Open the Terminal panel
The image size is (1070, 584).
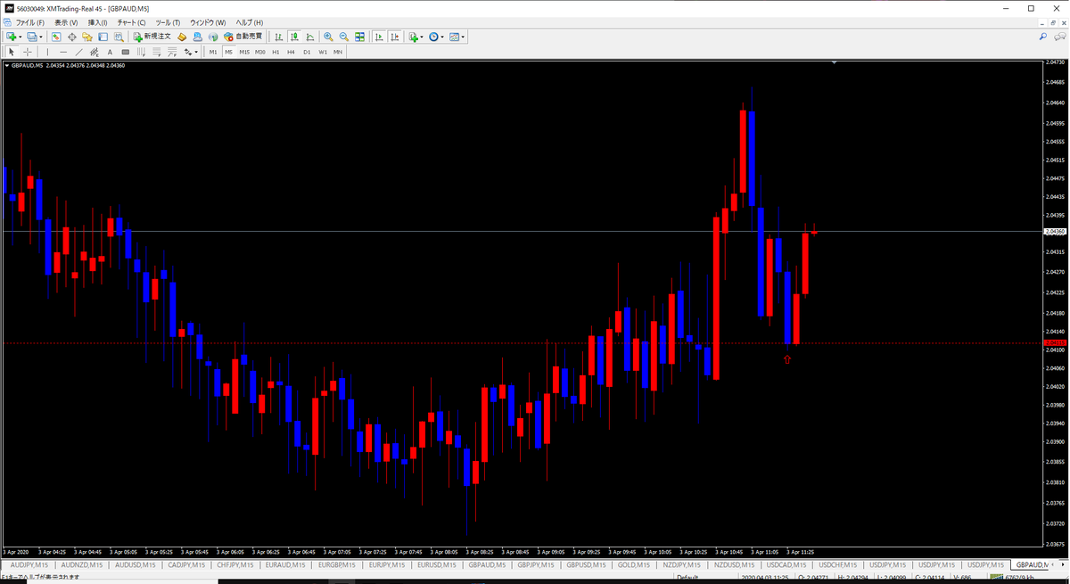pyautogui.click(x=103, y=37)
